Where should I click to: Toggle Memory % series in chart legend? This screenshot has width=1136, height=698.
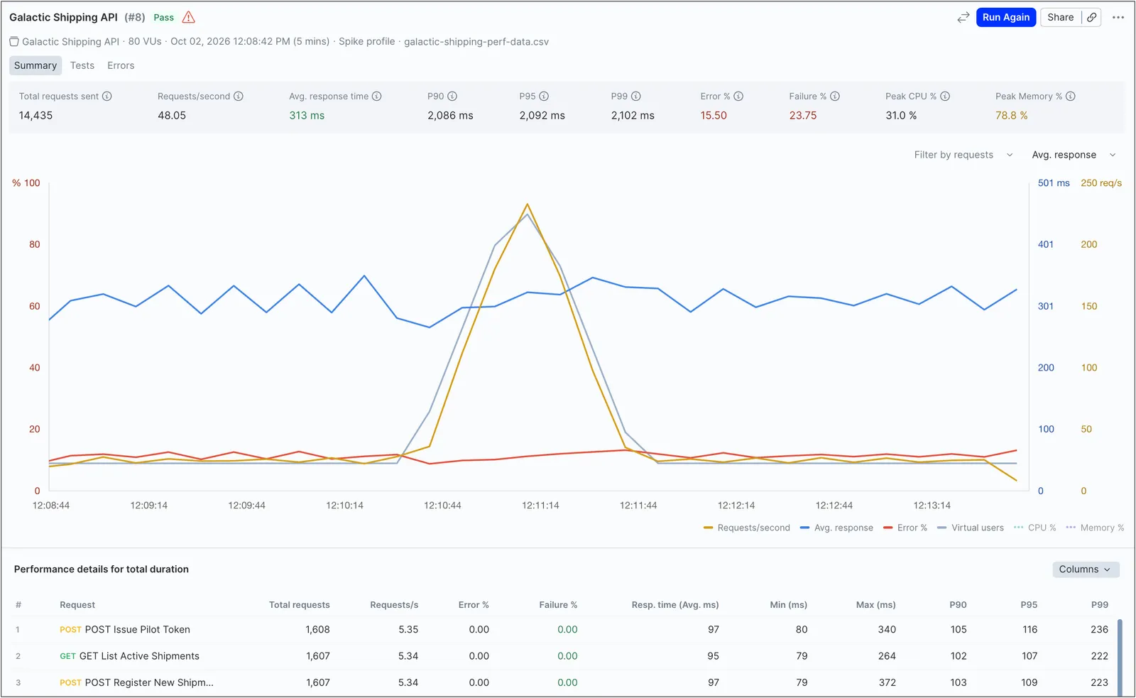1095,528
